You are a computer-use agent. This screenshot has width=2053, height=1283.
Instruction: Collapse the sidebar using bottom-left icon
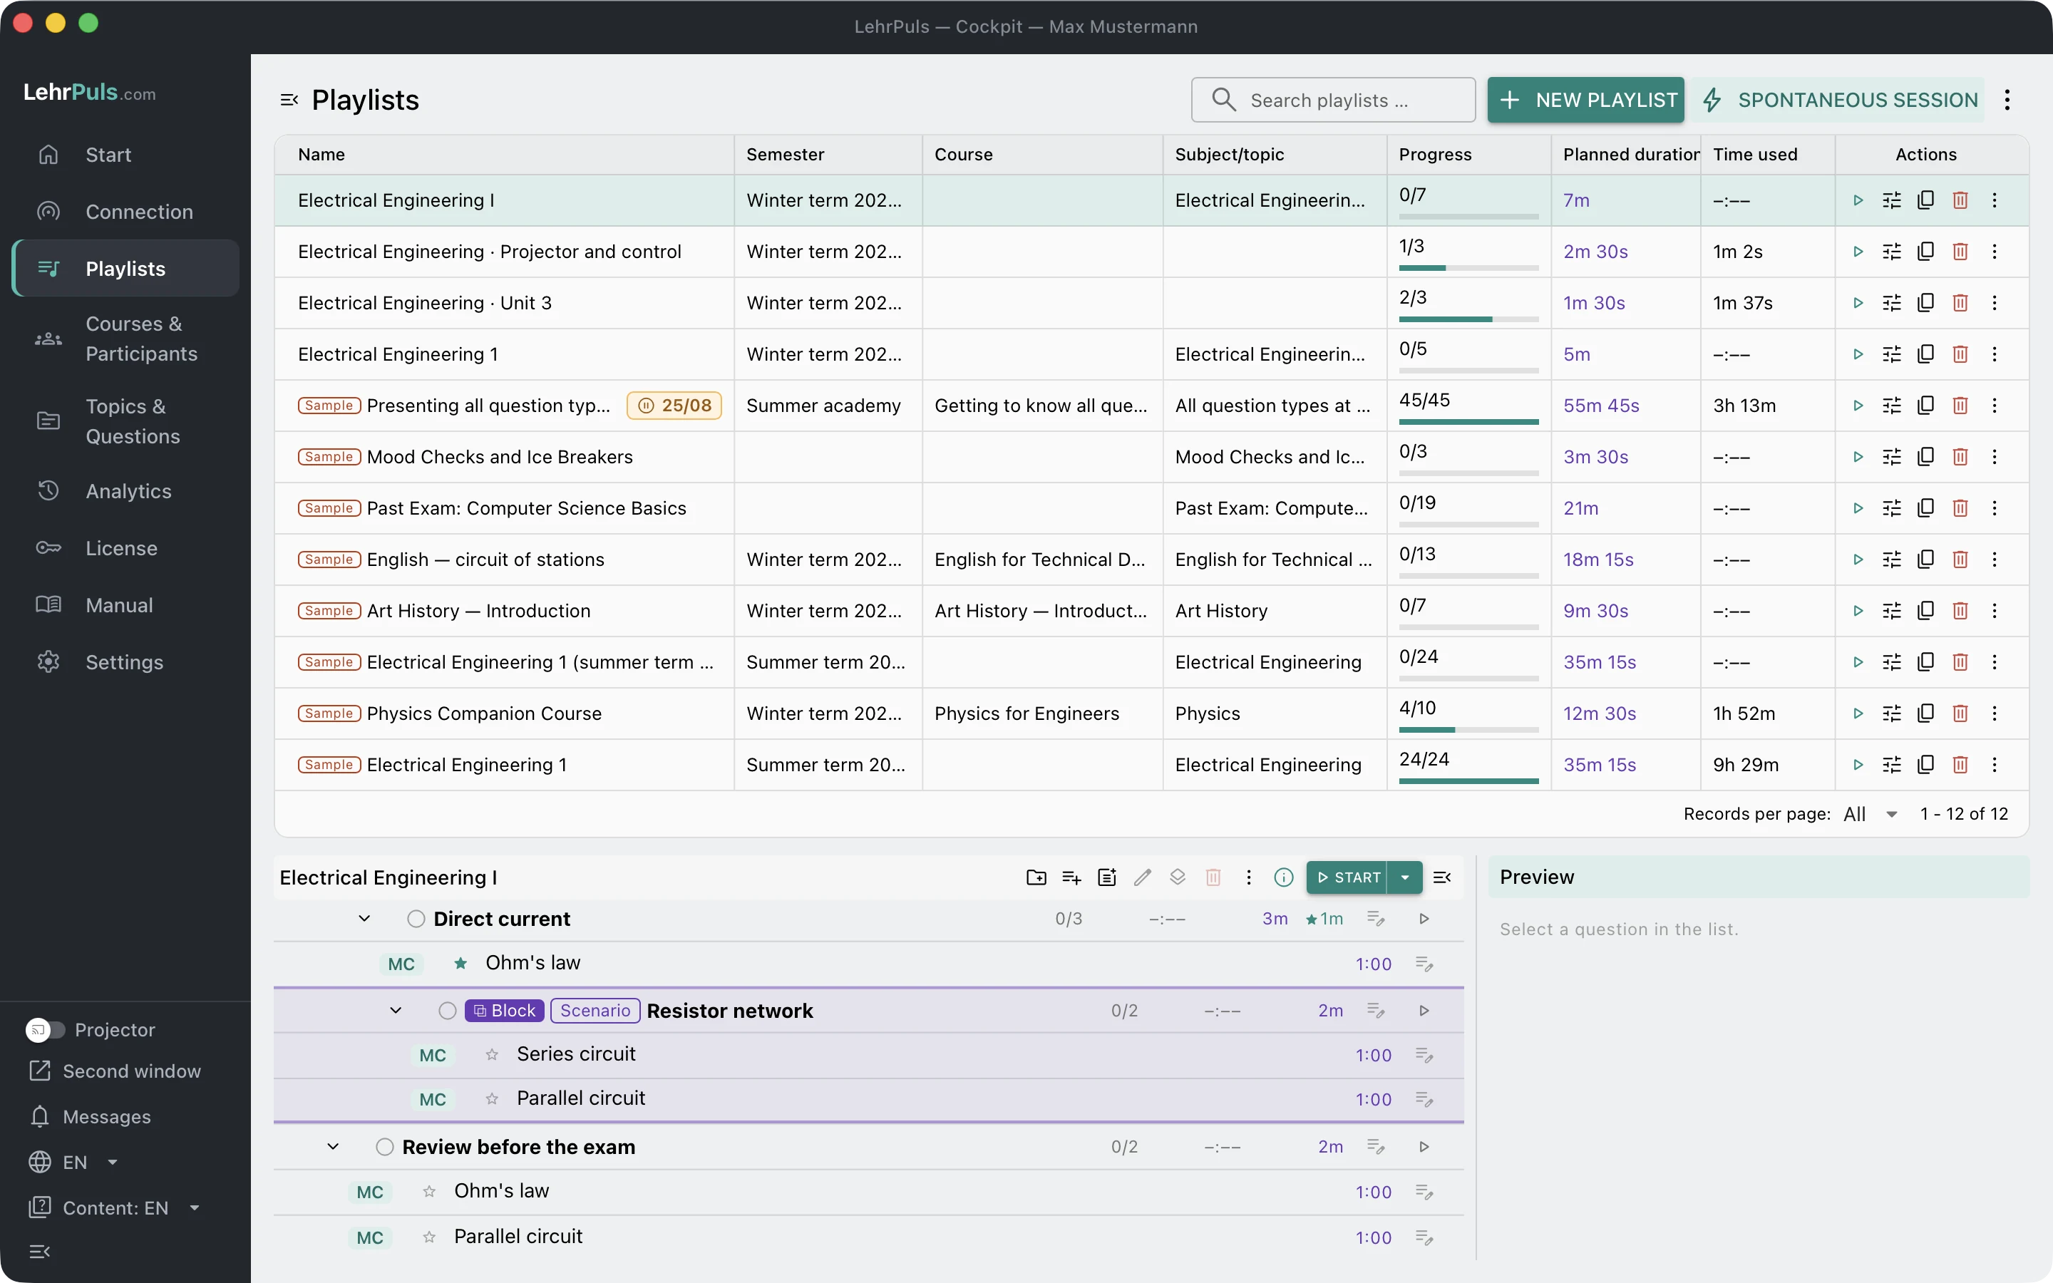pyautogui.click(x=40, y=1252)
